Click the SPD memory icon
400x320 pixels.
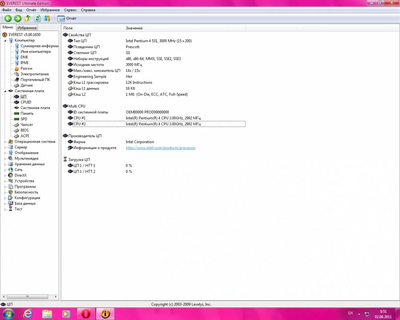[17, 119]
